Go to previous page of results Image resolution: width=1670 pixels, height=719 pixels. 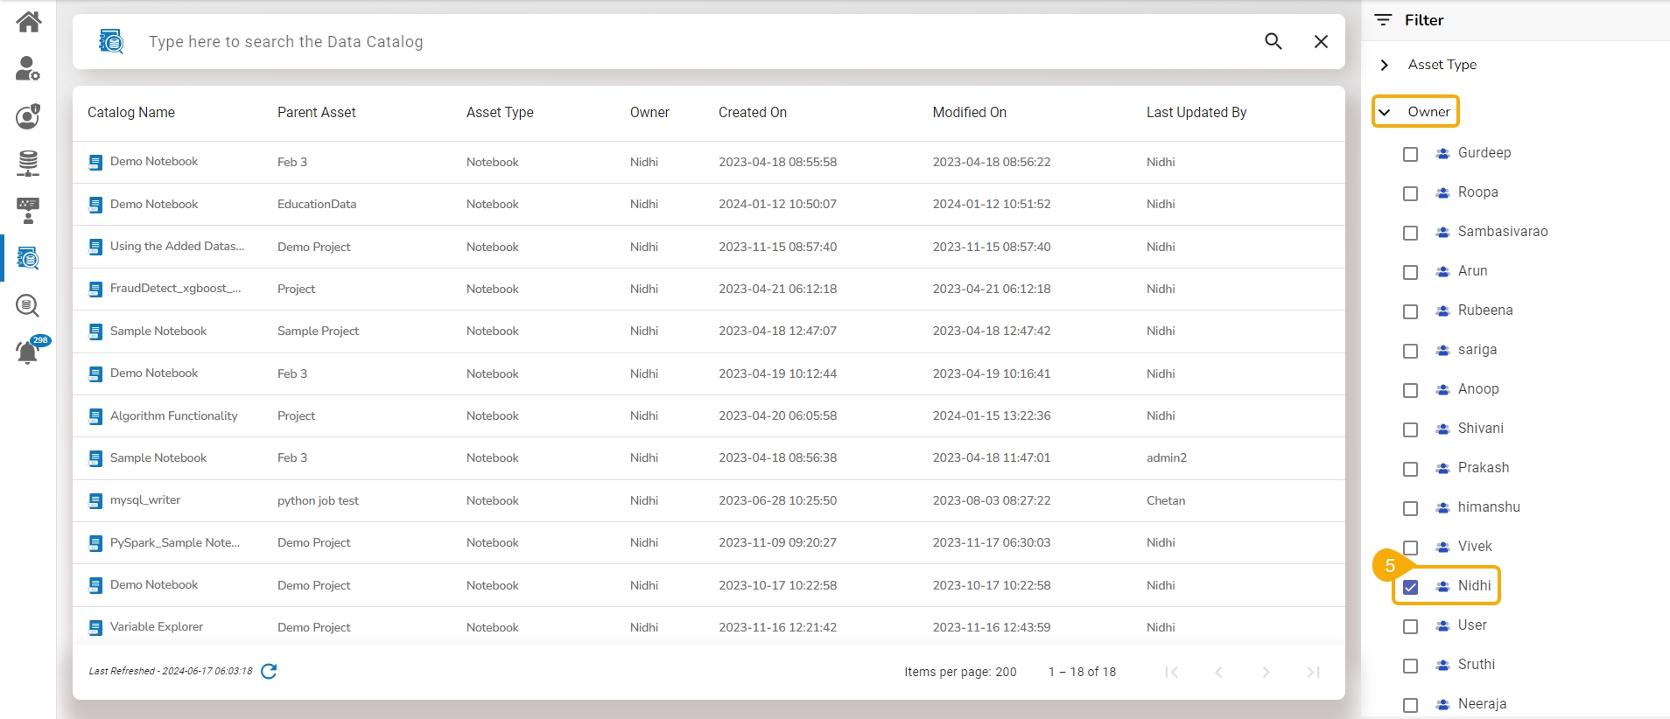[1218, 672]
